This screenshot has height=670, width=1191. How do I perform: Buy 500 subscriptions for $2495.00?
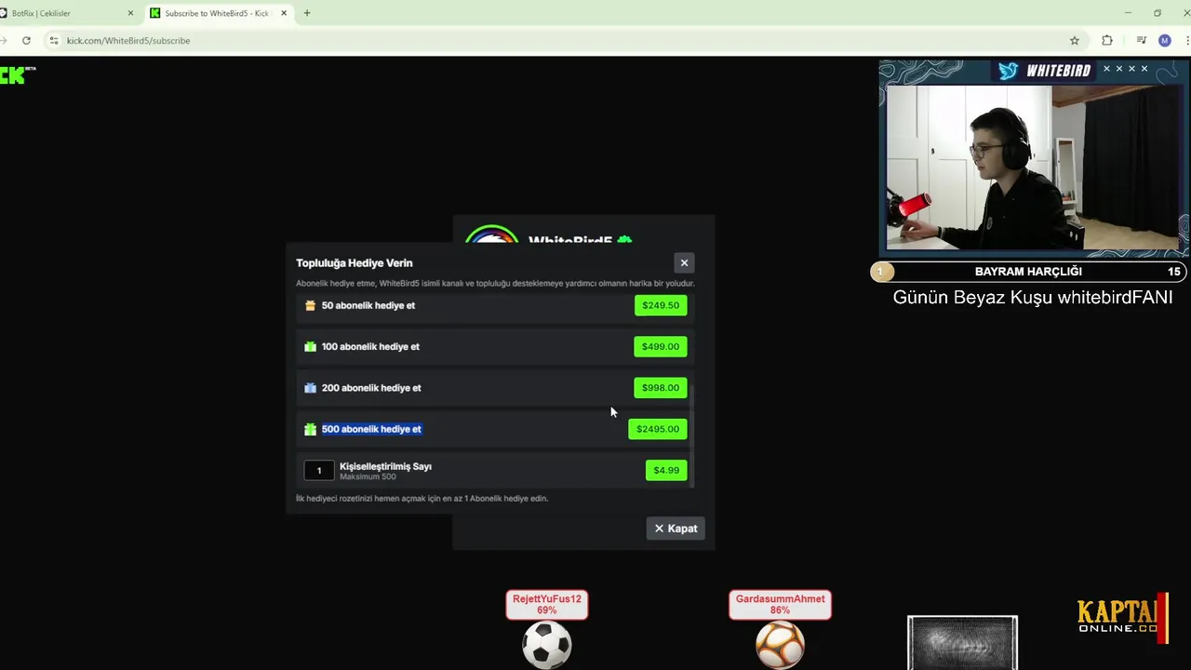(x=658, y=429)
